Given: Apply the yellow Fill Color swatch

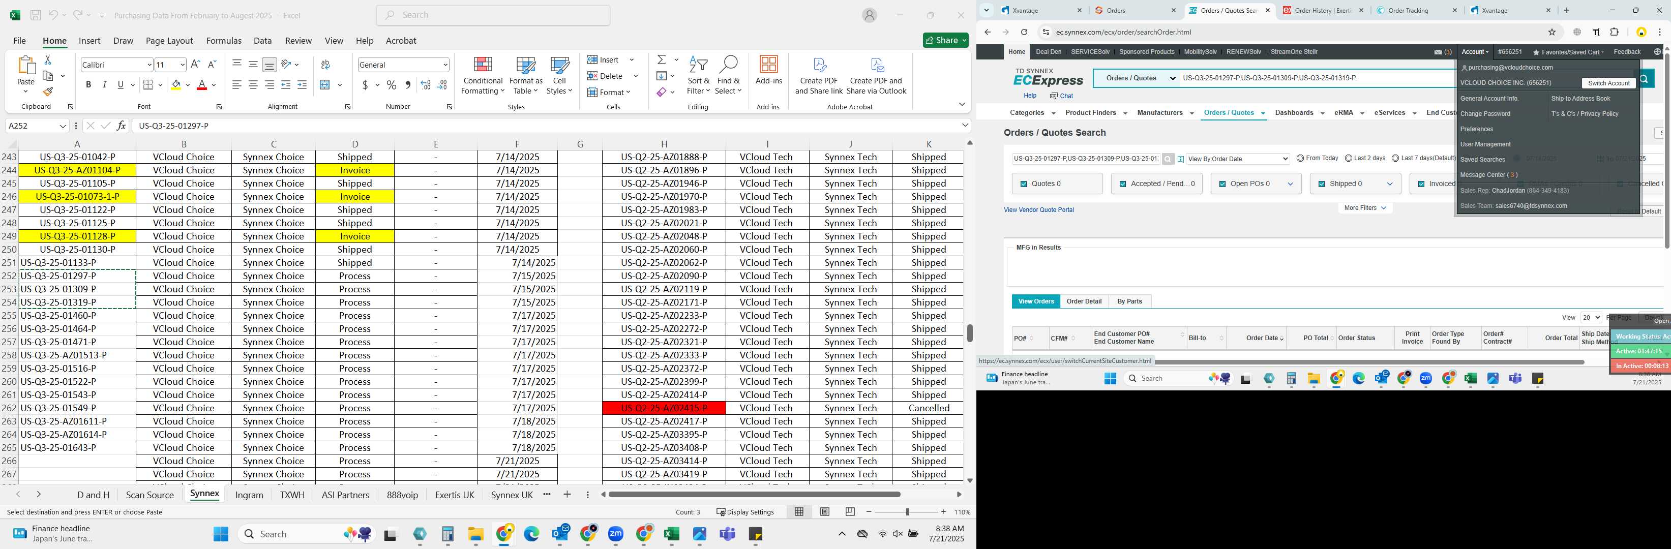Looking at the screenshot, I should 176,85.
